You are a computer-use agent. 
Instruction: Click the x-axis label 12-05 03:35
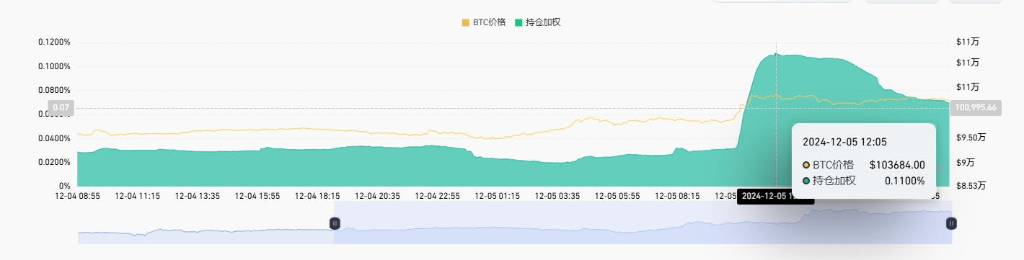pos(557,196)
